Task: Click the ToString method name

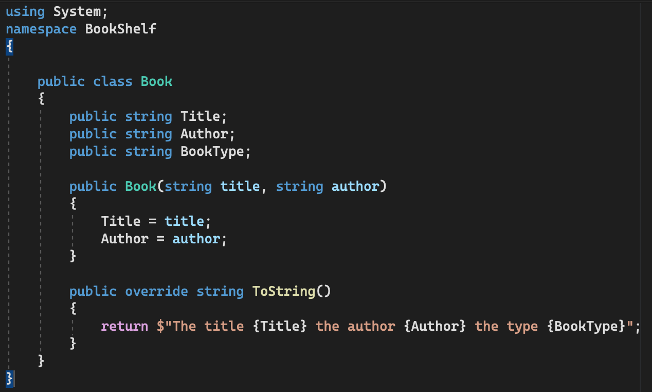Action: [284, 291]
